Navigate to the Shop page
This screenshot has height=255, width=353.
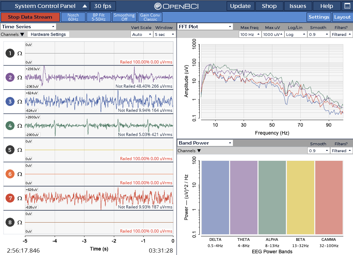click(269, 6)
